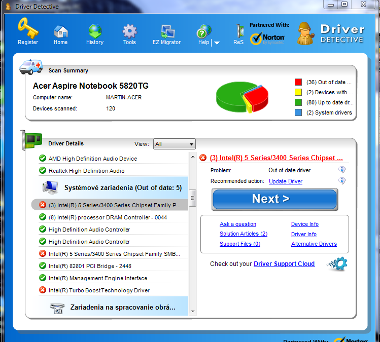Click the blue gear cloud icon
Image resolution: width=380 pixels, height=342 pixels.
click(337, 263)
